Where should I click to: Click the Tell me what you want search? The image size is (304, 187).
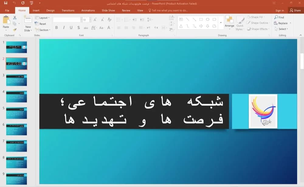click(x=168, y=10)
